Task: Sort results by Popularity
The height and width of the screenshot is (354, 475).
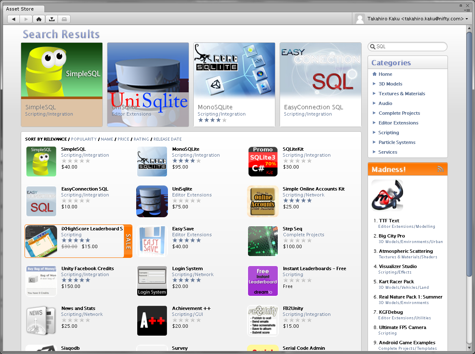Action: pos(84,139)
